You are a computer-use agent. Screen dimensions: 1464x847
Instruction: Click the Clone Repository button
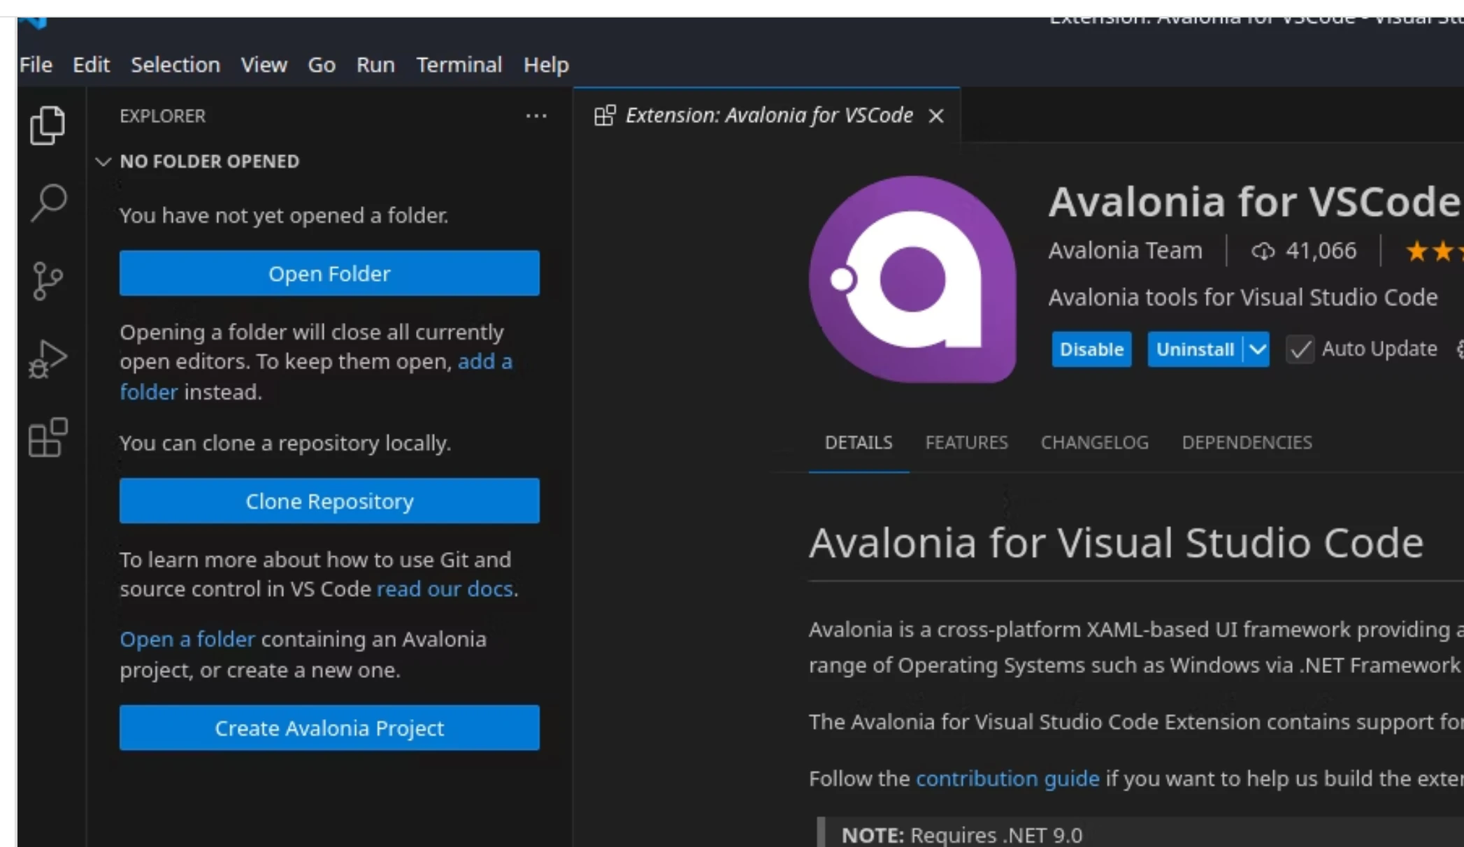[329, 501]
